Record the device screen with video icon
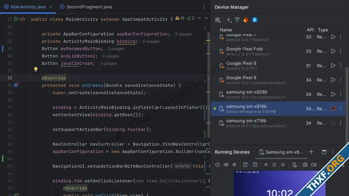This screenshot has height=196, width=349. click(x=314, y=165)
